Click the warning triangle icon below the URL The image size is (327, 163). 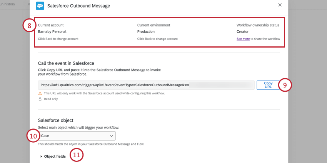40,93
